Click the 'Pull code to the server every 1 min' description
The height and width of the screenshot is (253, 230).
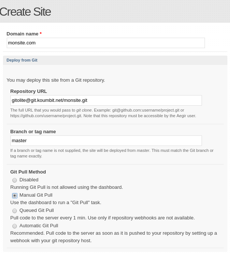tap(102, 218)
